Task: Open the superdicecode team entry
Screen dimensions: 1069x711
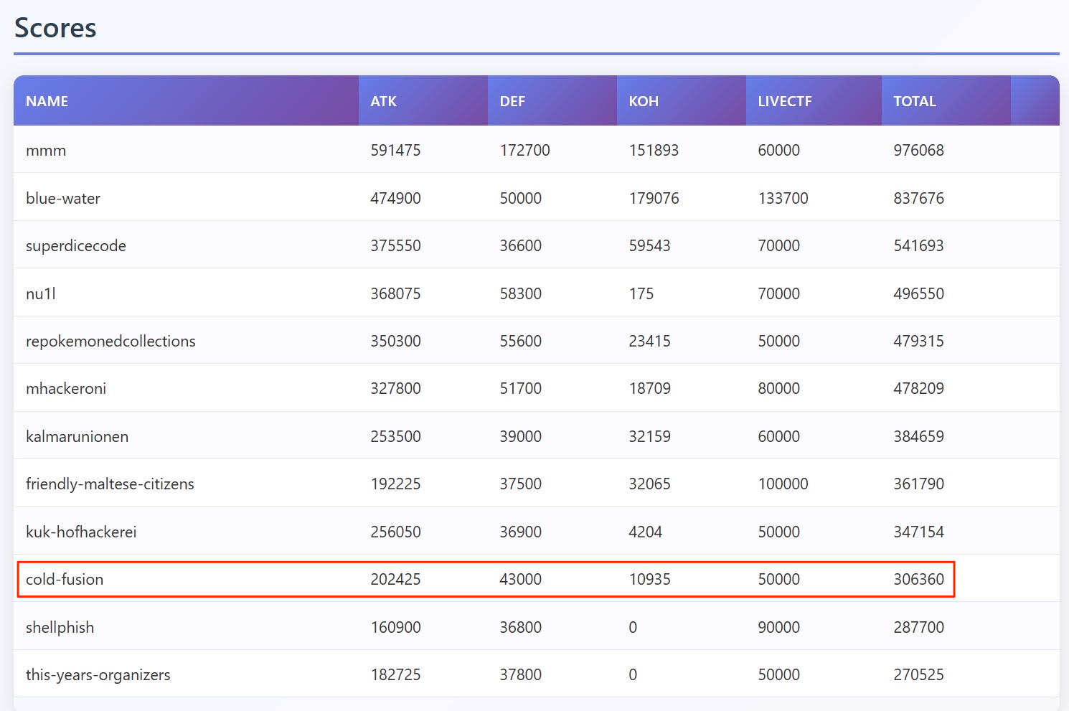Action: pyautogui.click(x=76, y=246)
